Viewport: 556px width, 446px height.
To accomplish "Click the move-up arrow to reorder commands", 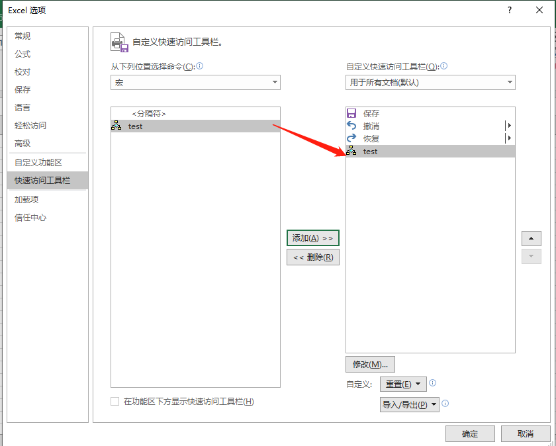I will (532, 238).
